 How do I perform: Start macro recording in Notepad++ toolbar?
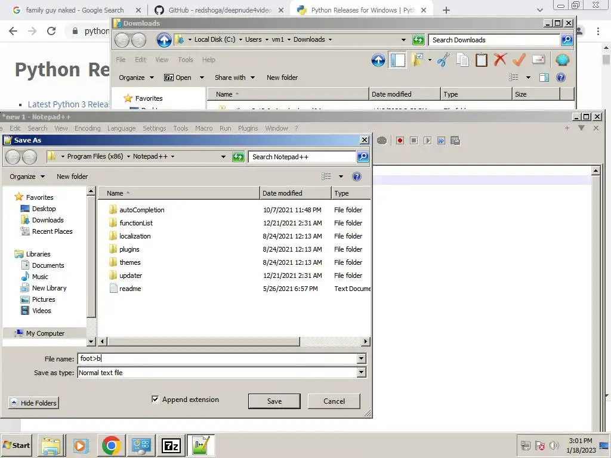pyautogui.click(x=400, y=141)
